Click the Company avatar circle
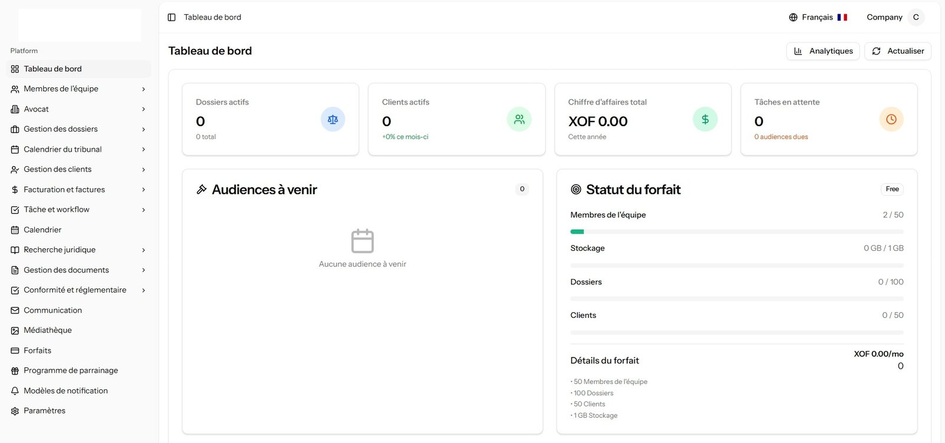 click(x=915, y=17)
